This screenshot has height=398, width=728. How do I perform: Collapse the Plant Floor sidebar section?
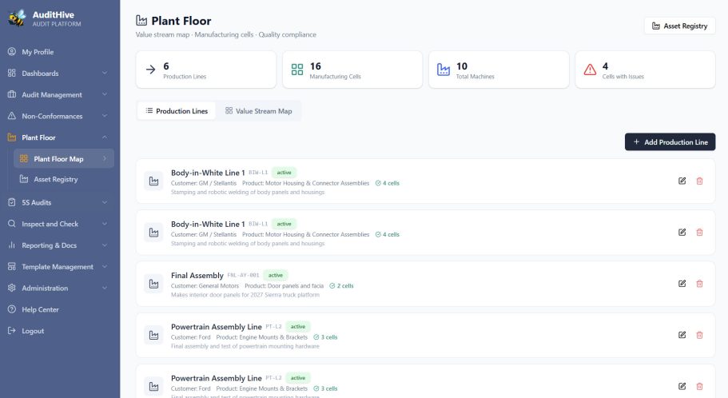coord(59,137)
